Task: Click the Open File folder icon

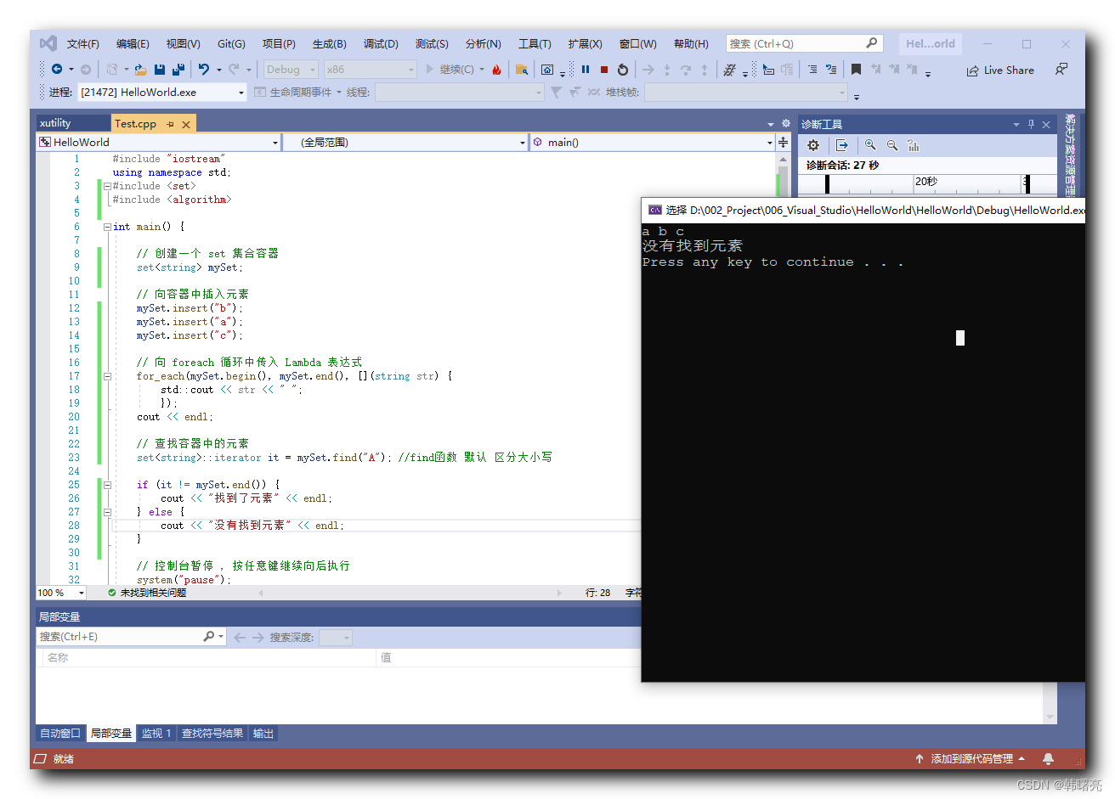Action: pos(140,70)
